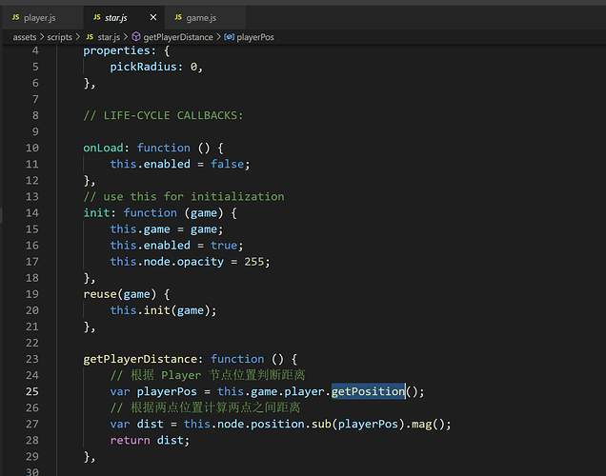Click the JS icon on star.js tab
The width and height of the screenshot is (606, 476).
click(x=97, y=17)
